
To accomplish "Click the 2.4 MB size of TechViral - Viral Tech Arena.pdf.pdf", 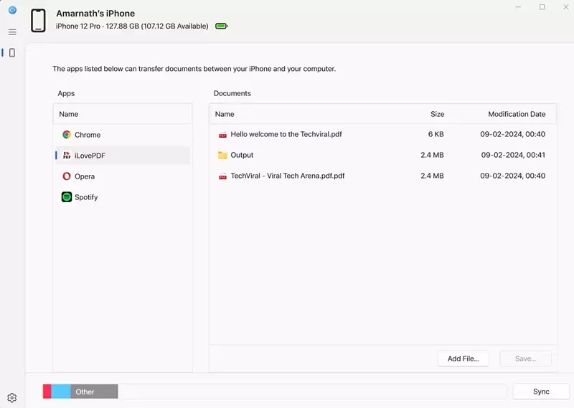I will coord(432,176).
